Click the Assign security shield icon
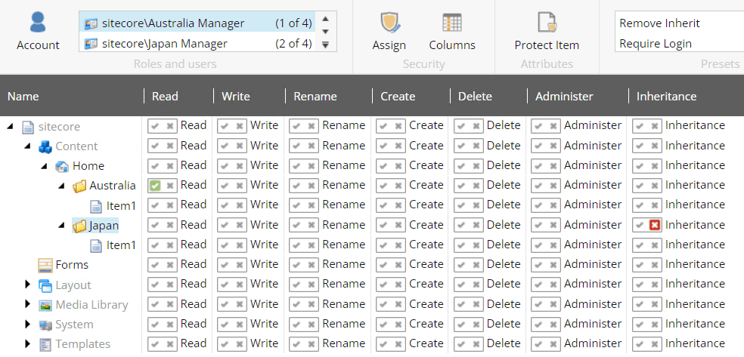The image size is (744, 357). pos(389,22)
